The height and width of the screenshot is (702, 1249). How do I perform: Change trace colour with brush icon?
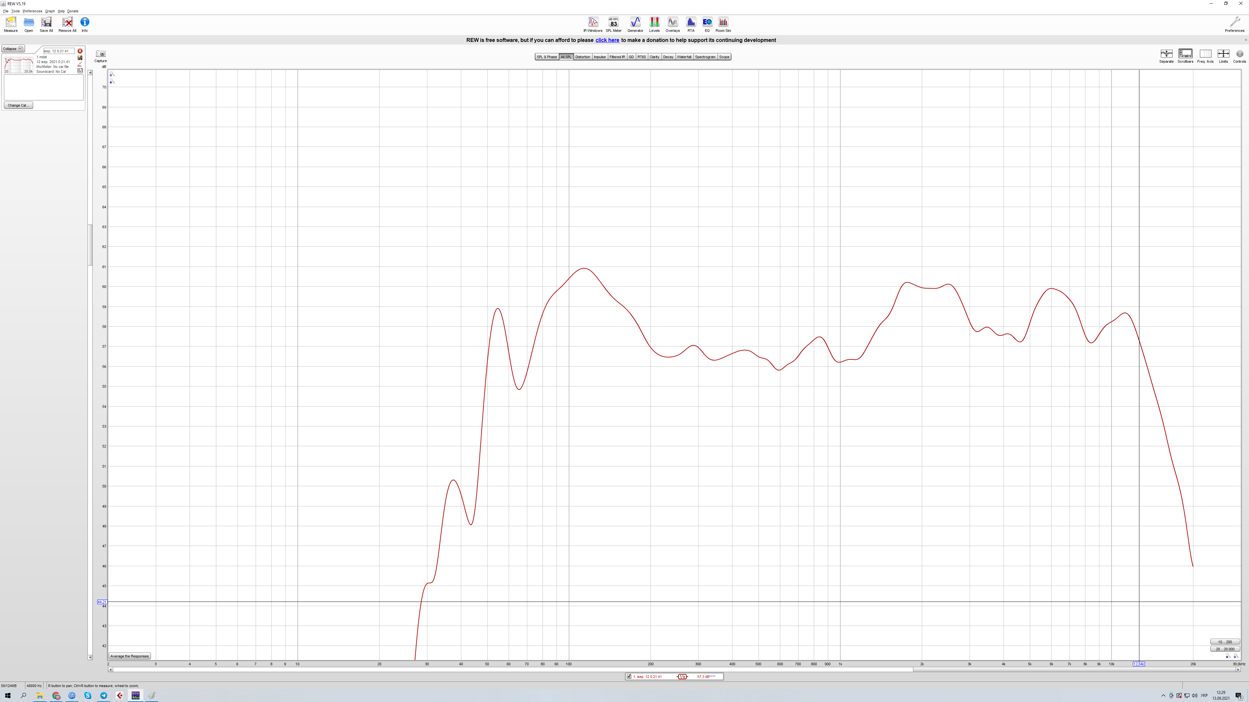tap(80, 64)
